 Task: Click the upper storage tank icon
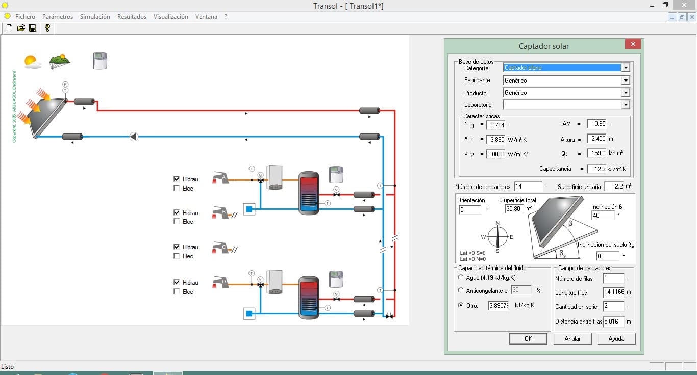point(309,194)
